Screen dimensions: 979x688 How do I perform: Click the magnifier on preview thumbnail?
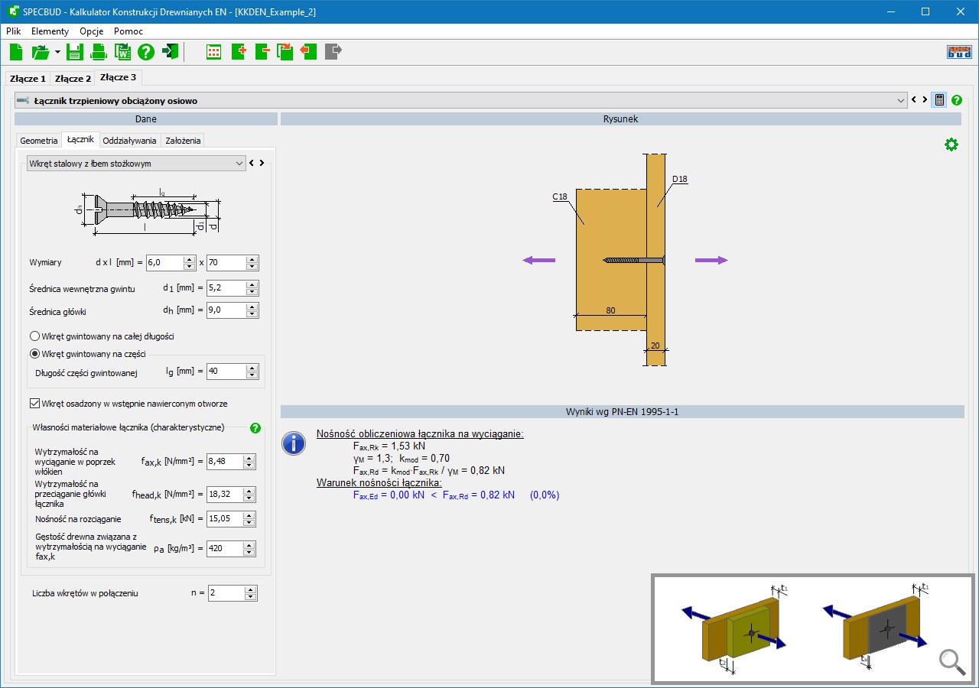(x=951, y=662)
